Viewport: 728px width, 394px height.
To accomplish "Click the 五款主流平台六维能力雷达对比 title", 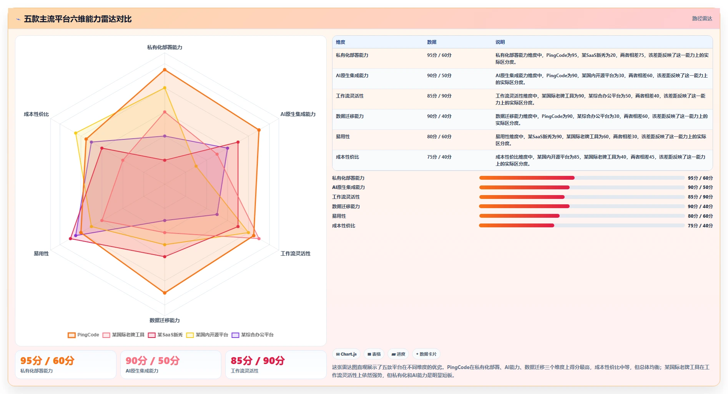I will click(x=78, y=19).
